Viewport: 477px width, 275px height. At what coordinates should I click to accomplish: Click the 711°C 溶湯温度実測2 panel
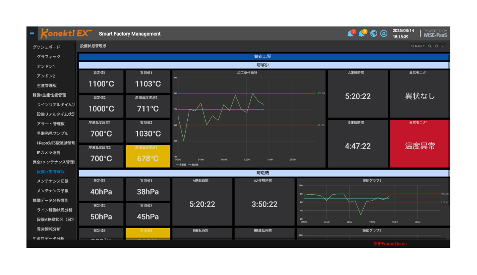tap(148, 106)
